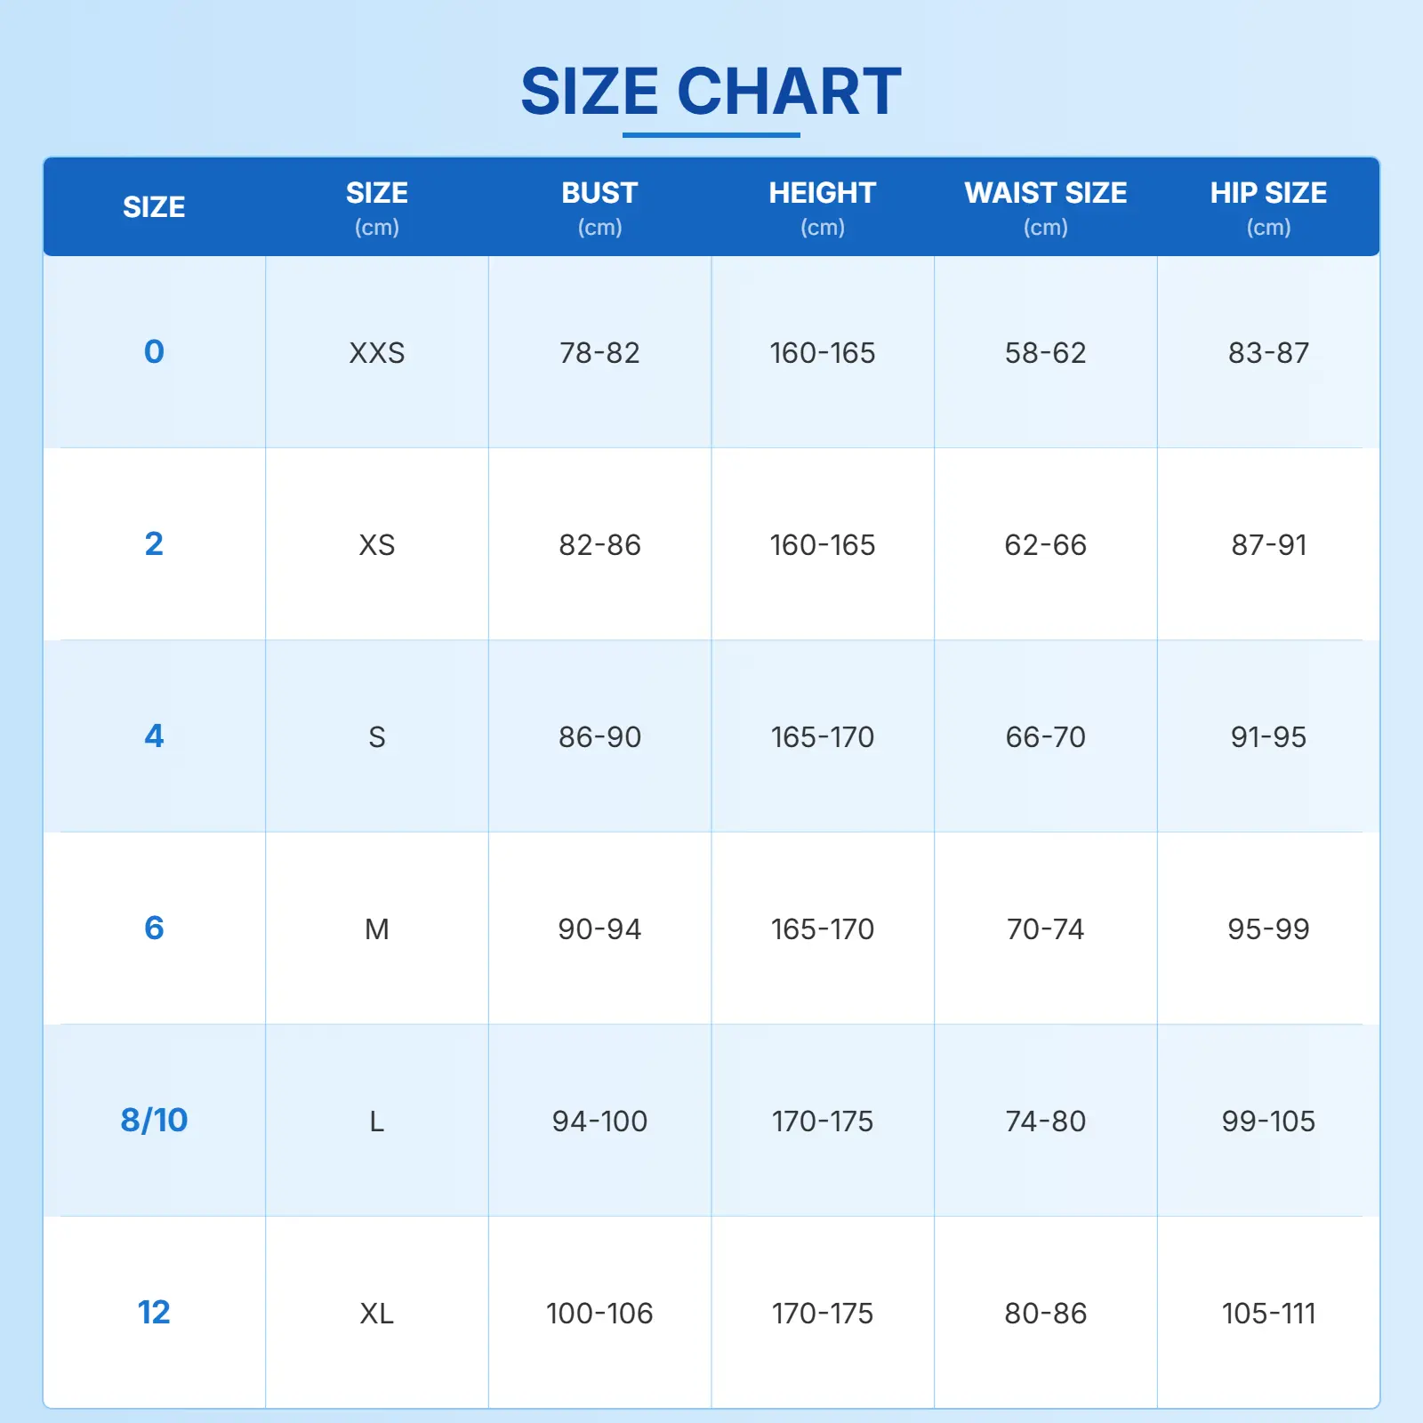Select size 0 row label
This screenshot has width=1423, height=1423.
(x=154, y=351)
